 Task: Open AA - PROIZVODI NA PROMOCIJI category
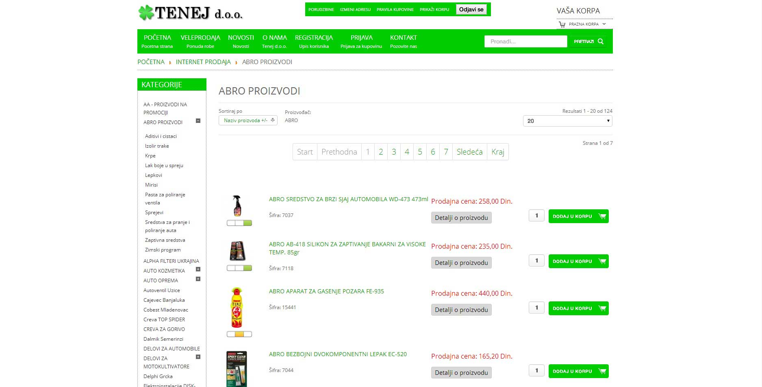[165, 109]
